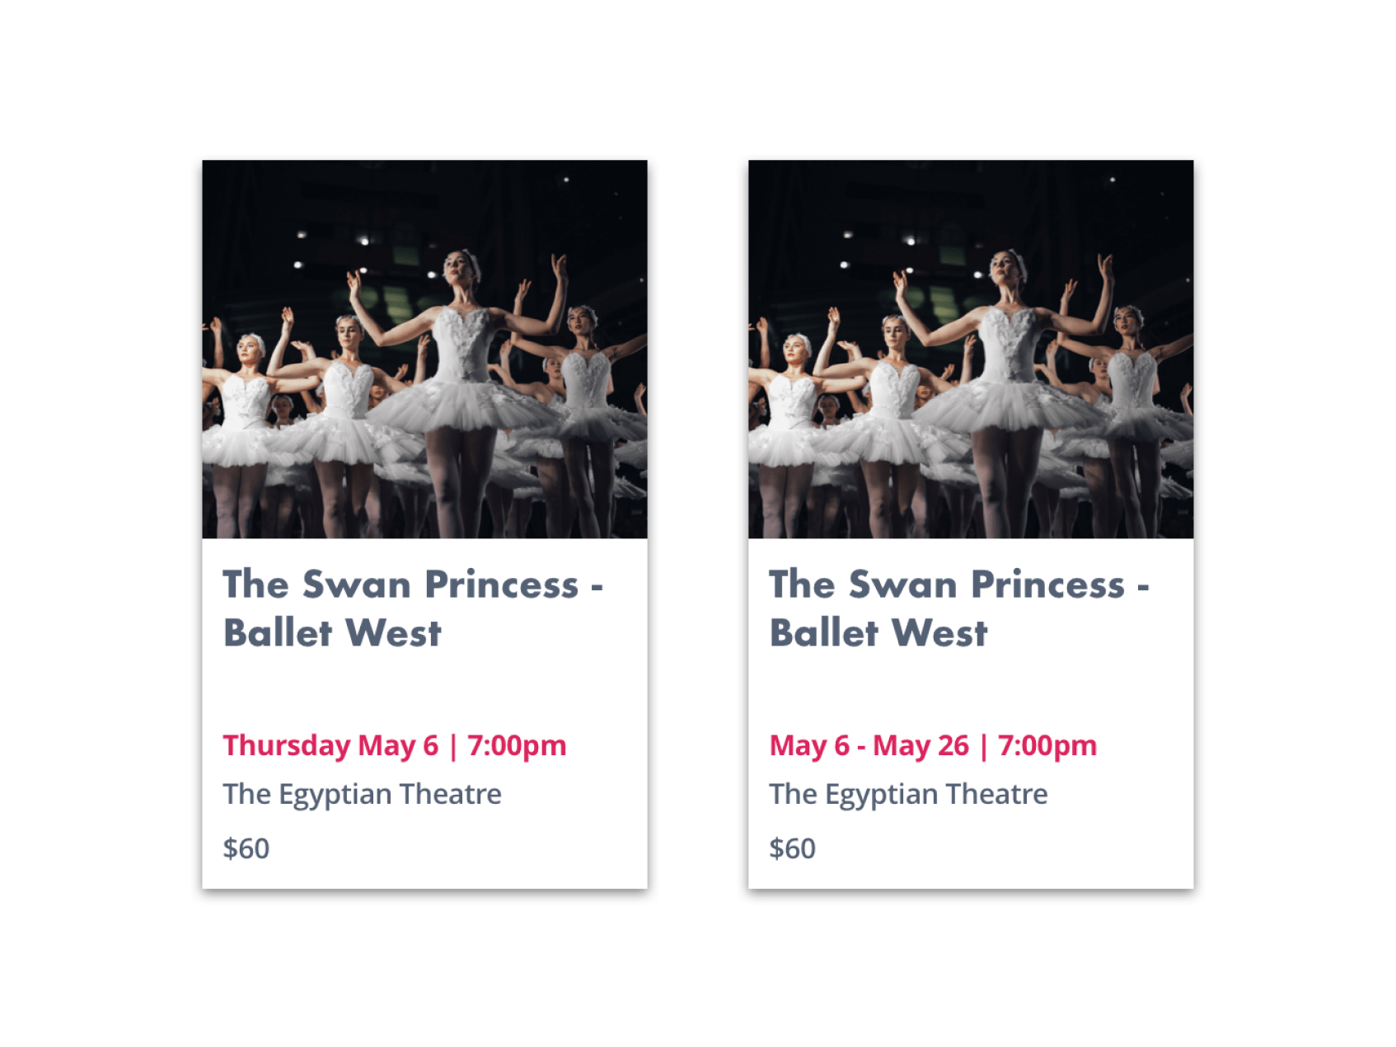The width and height of the screenshot is (1396, 1047).
Task: Click 7:00pm on the Thursday May 6 card
Action: point(517,746)
